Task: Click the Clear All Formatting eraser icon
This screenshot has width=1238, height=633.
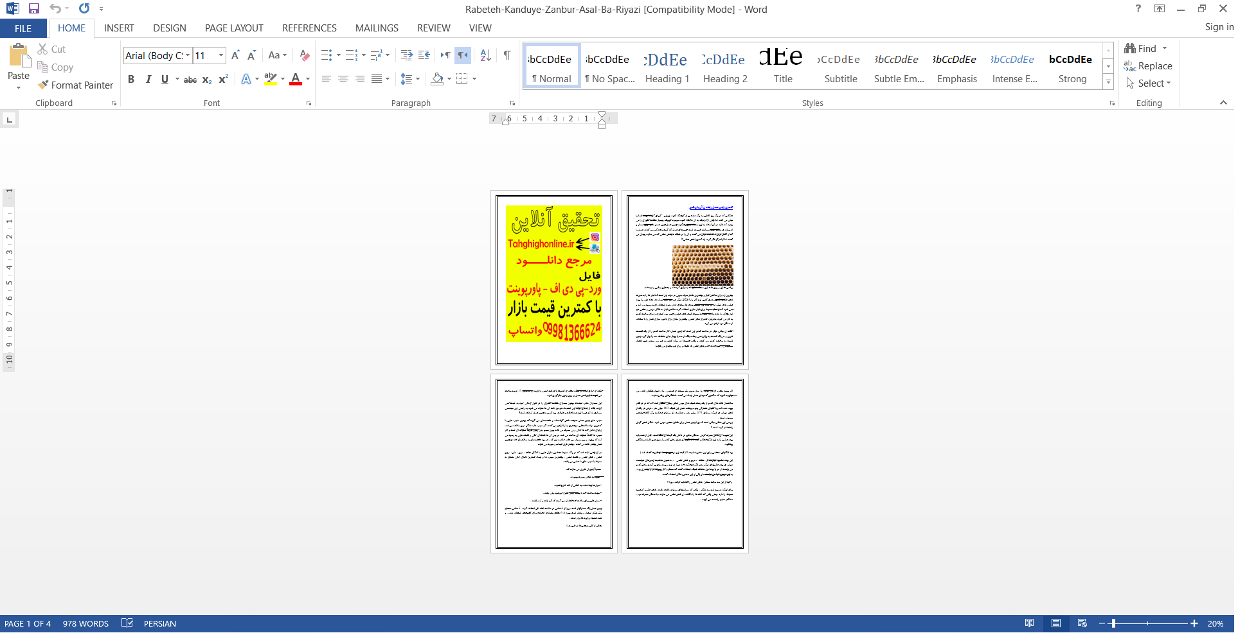Action: point(305,56)
